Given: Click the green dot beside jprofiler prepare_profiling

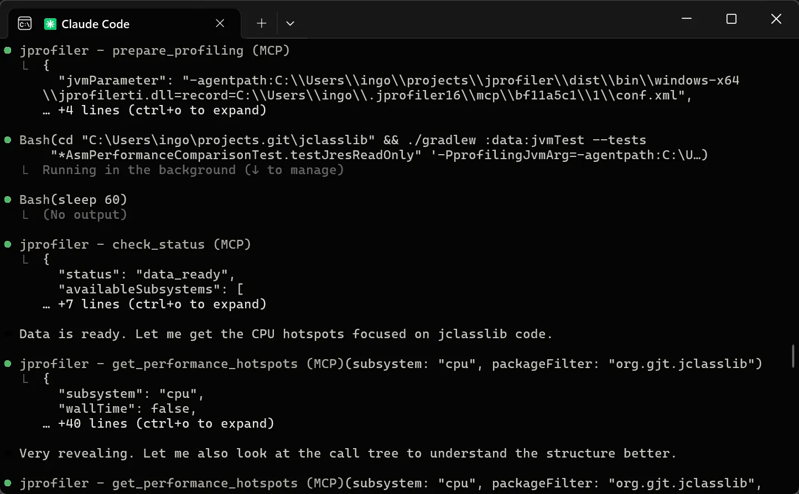Looking at the screenshot, I should click(8, 50).
